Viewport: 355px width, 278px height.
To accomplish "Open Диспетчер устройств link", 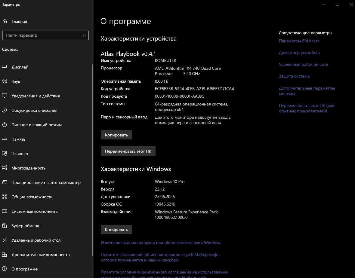I will click(299, 53).
